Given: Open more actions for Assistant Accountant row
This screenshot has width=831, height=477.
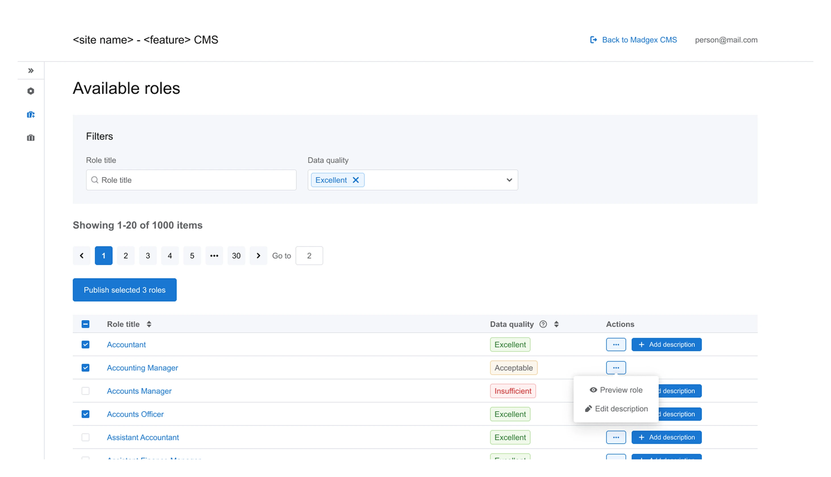Looking at the screenshot, I should tap(616, 437).
